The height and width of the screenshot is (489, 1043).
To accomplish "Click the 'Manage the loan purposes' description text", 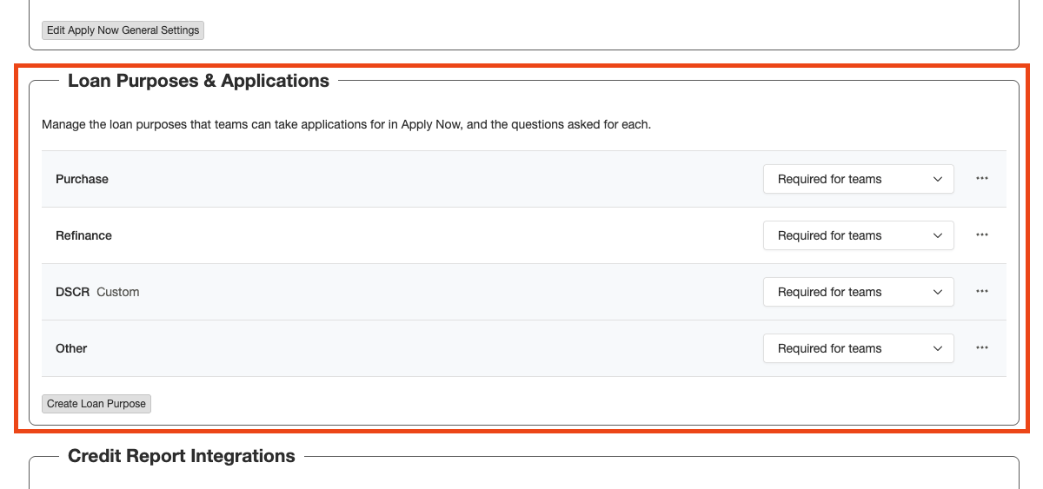I will tap(346, 125).
